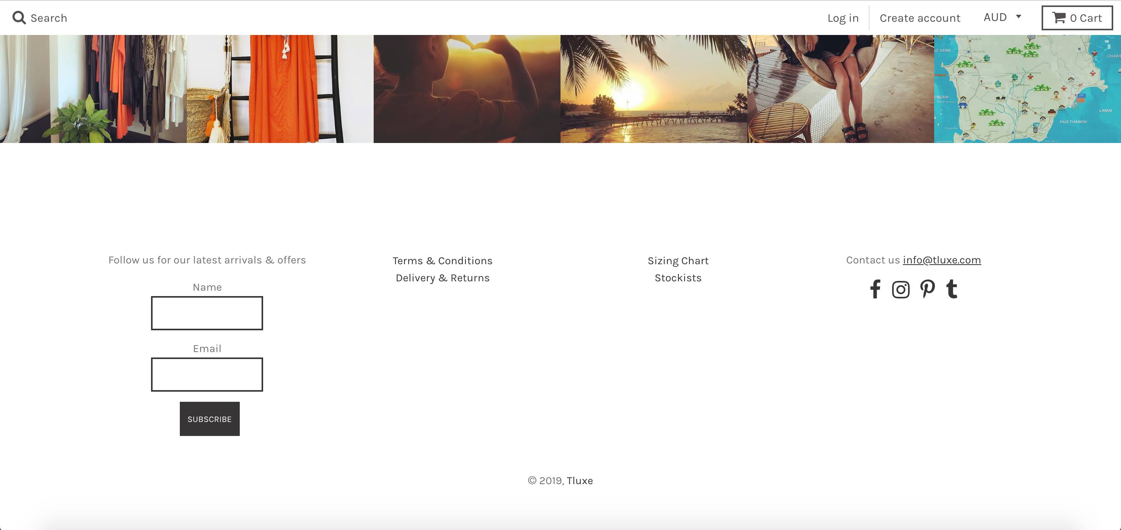Click 'Follow us for our latest arrivals & offers' text
The width and height of the screenshot is (1121, 530).
(x=207, y=260)
